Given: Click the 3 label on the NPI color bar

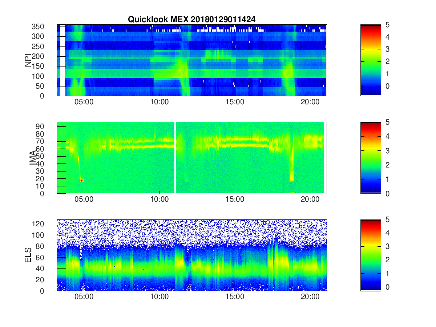Looking at the screenshot, I should (387, 49).
